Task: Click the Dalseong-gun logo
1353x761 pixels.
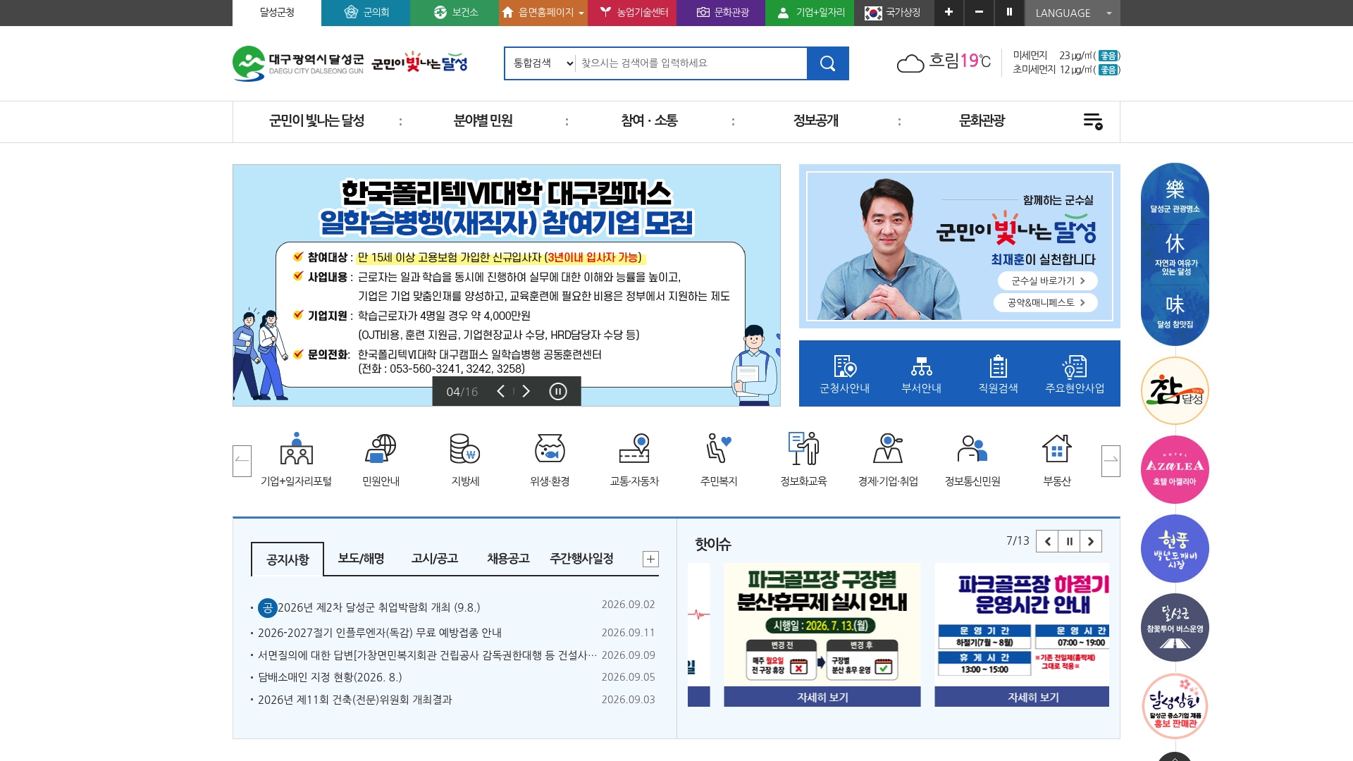Action: pos(298,63)
